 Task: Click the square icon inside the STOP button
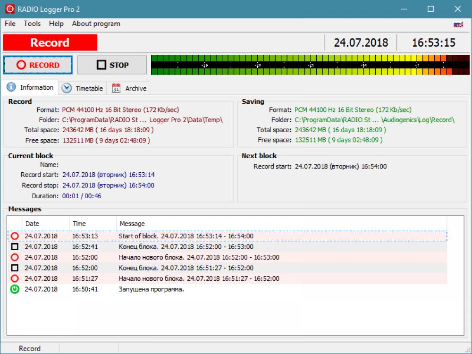click(102, 65)
